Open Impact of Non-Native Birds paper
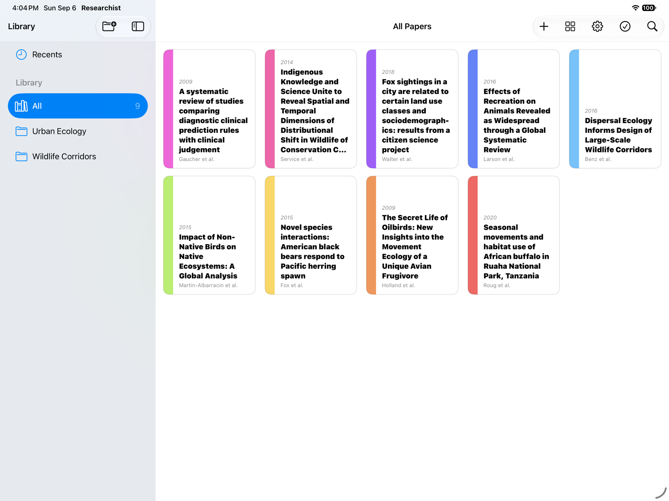The image size is (669, 501). click(209, 235)
